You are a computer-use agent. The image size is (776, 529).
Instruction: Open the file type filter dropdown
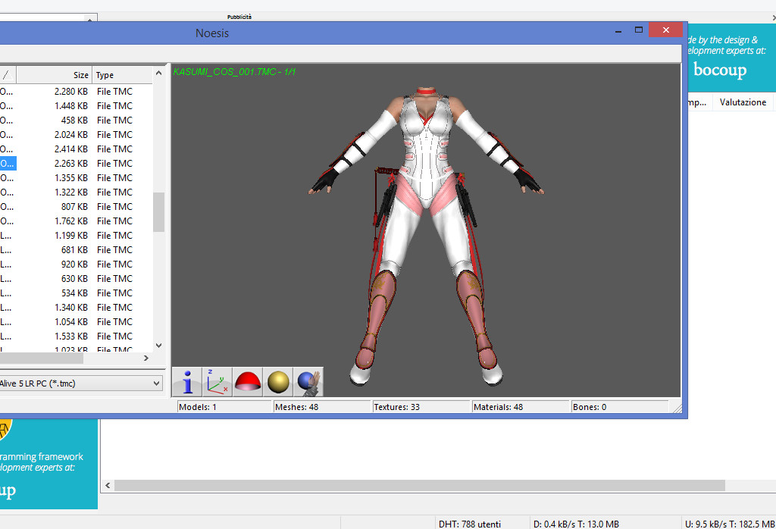pyautogui.click(x=157, y=383)
